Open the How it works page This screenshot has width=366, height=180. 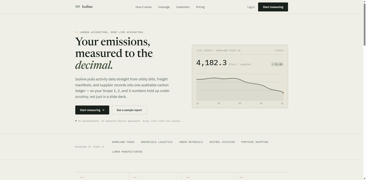click(x=144, y=7)
